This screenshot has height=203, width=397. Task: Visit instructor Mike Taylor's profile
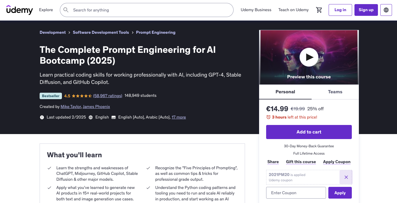click(71, 106)
